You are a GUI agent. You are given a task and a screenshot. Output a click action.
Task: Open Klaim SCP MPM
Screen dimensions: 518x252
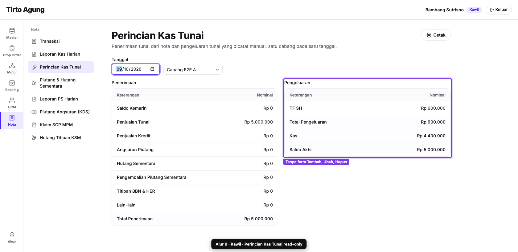pos(61,125)
